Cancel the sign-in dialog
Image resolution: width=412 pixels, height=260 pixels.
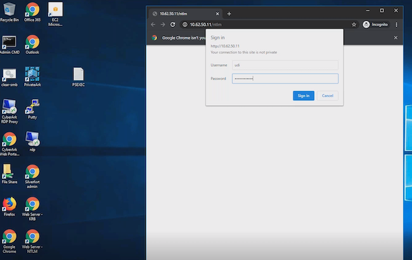click(x=327, y=96)
